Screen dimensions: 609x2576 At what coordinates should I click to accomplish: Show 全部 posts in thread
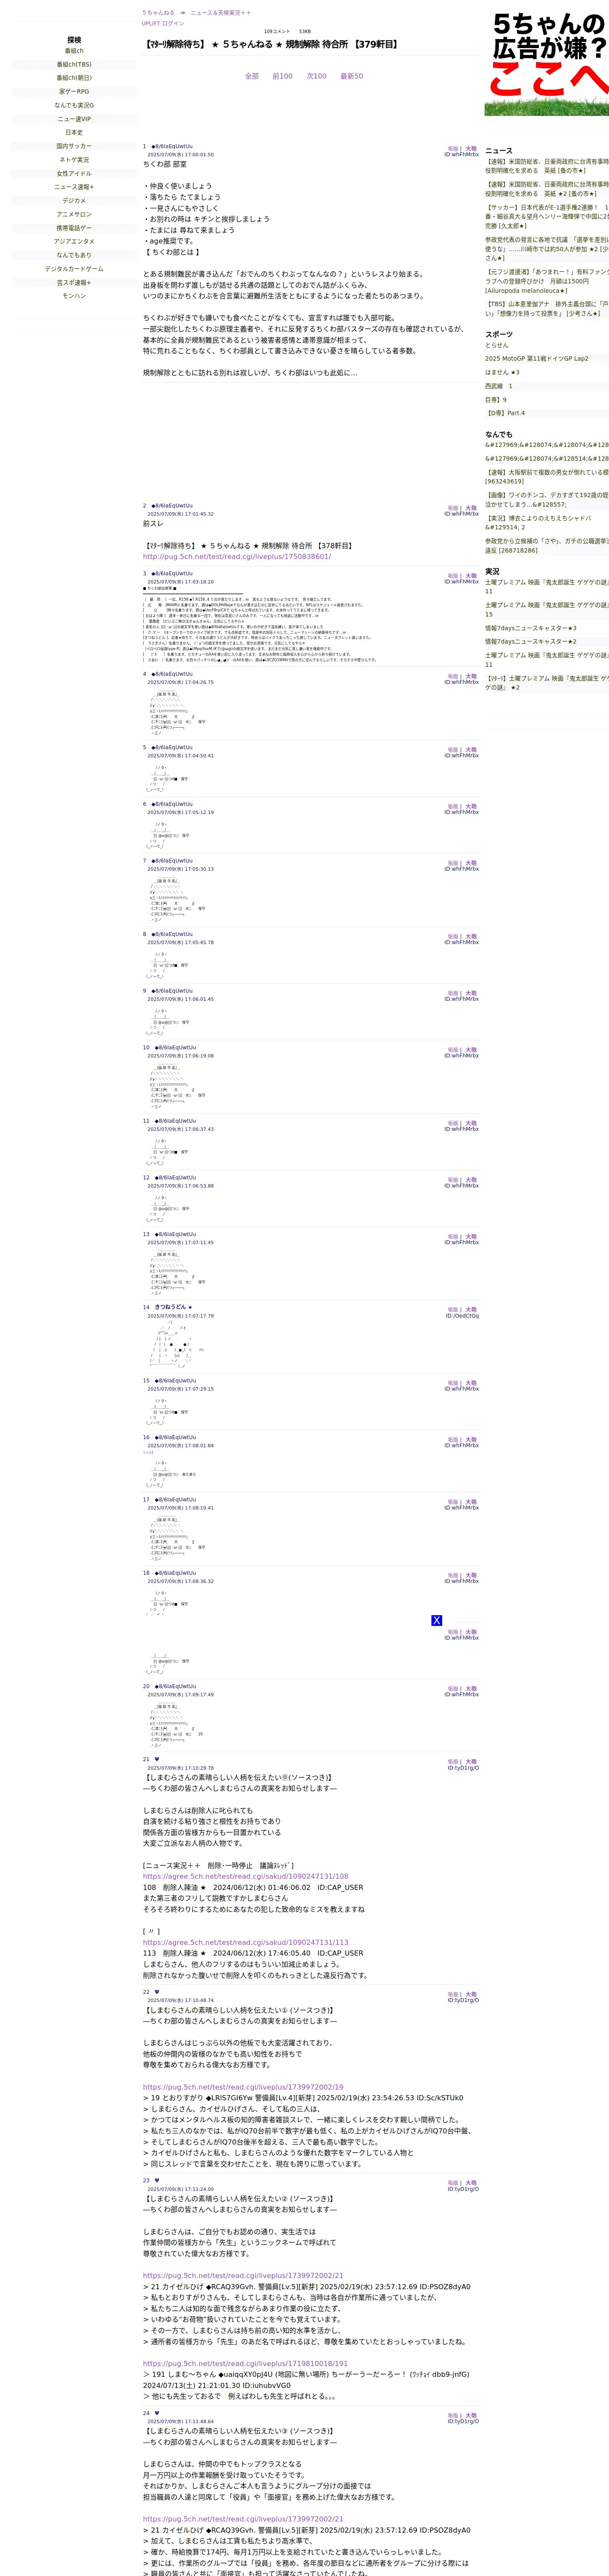(252, 76)
